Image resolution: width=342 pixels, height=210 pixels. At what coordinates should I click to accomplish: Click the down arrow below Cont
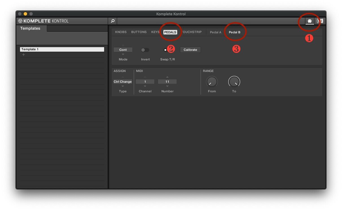(x=123, y=54)
